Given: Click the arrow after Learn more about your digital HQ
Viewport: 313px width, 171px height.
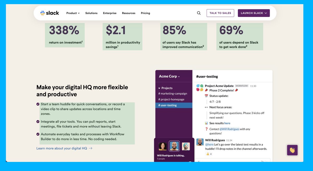Looking at the screenshot, I should click(x=91, y=148).
